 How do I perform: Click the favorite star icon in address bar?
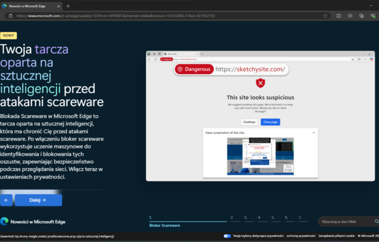(325, 16)
